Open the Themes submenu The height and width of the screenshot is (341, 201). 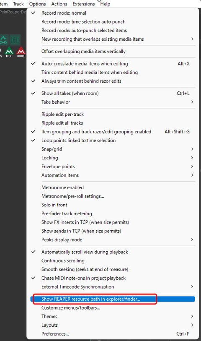click(113, 316)
